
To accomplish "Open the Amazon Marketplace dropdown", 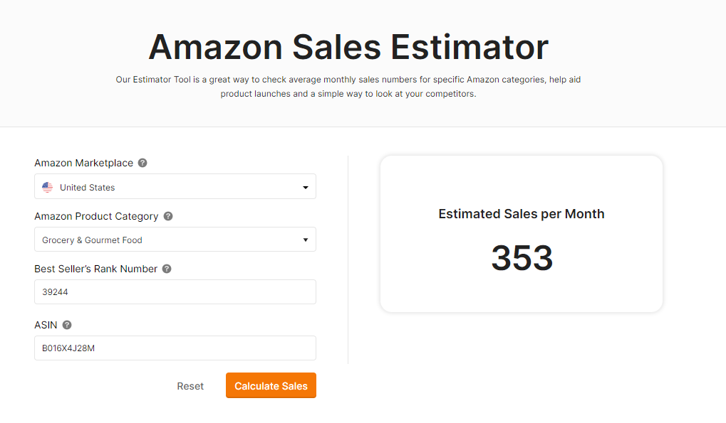I will pyautogui.click(x=175, y=186).
